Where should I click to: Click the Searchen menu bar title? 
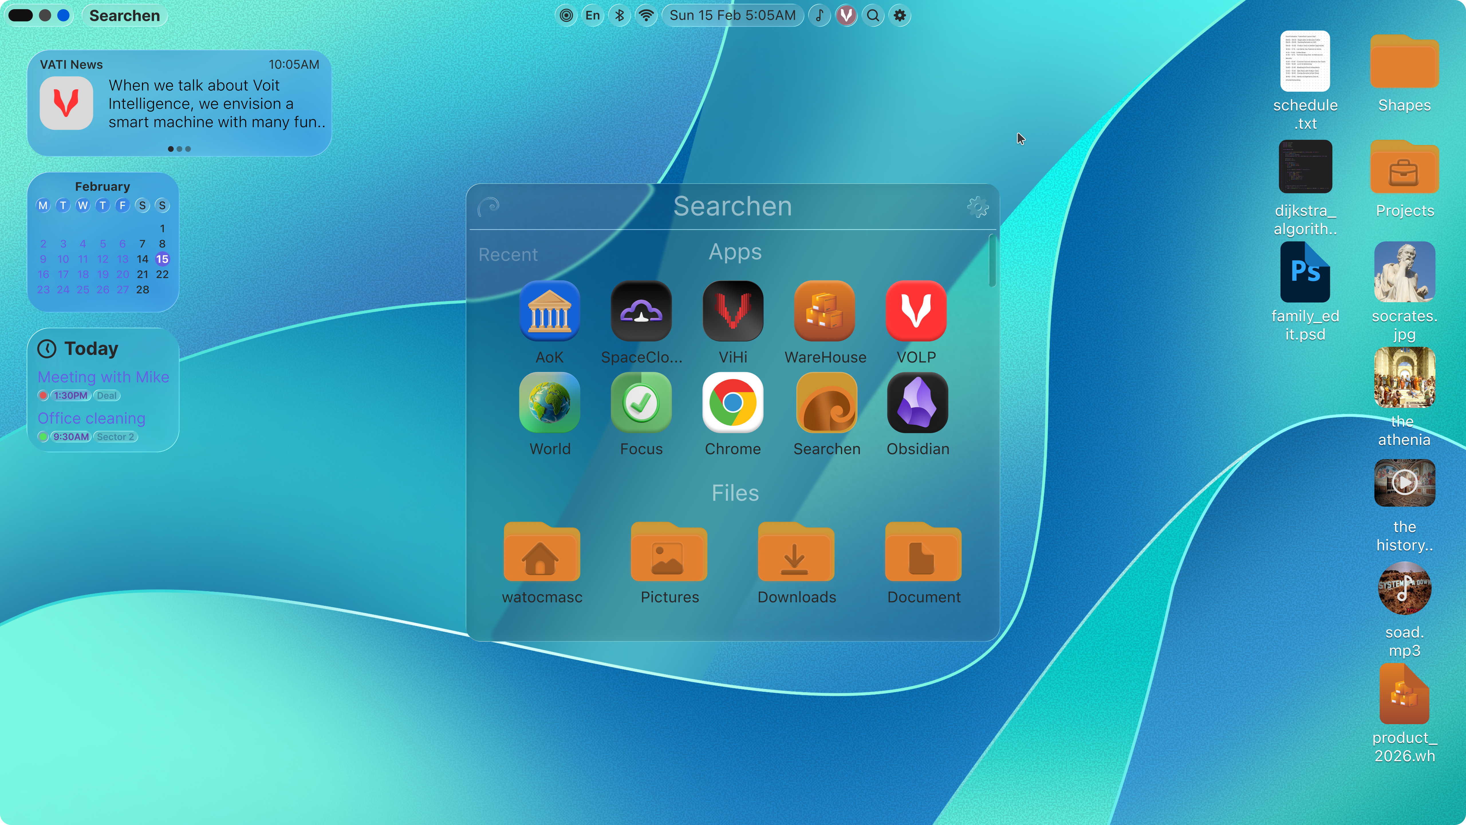[x=124, y=15]
